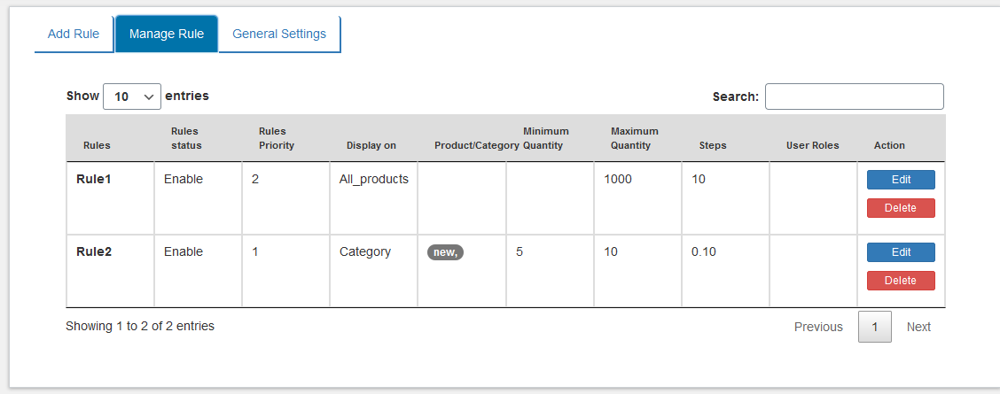Viewport: 1000px width, 394px height.
Task: Expand the Show entries dropdown
Action: click(x=132, y=97)
